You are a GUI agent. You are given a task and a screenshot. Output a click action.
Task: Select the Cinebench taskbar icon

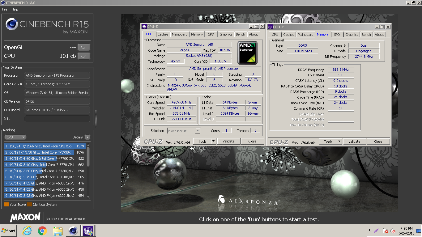(x=73, y=231)
